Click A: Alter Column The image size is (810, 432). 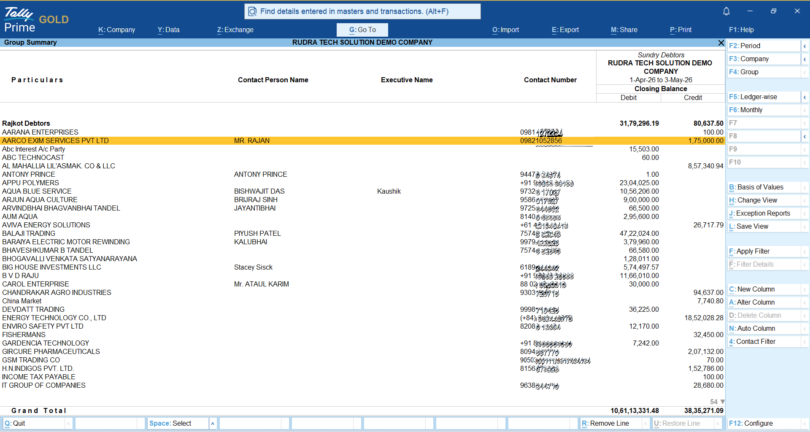click(x=764, y=302)
